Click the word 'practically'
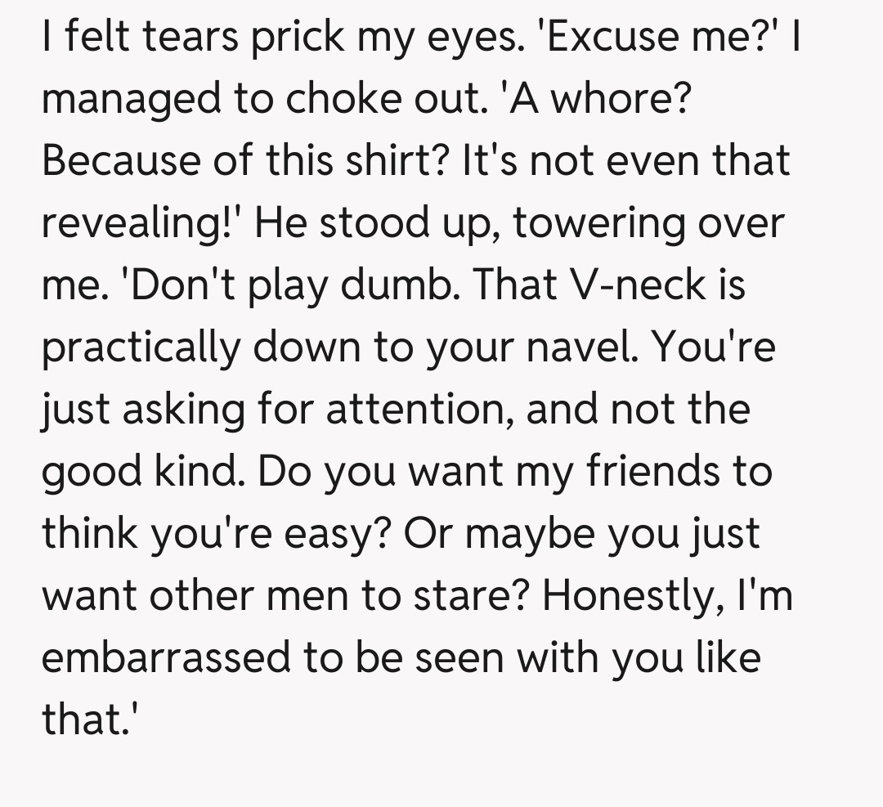Viewport: 883px width, 807px height. point(139,347)
